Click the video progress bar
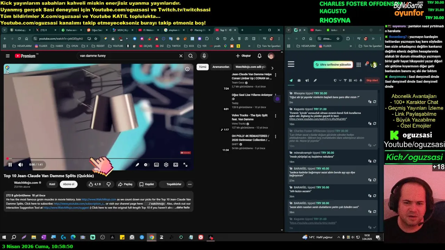 pyautogui.click(x=98, y=159)
